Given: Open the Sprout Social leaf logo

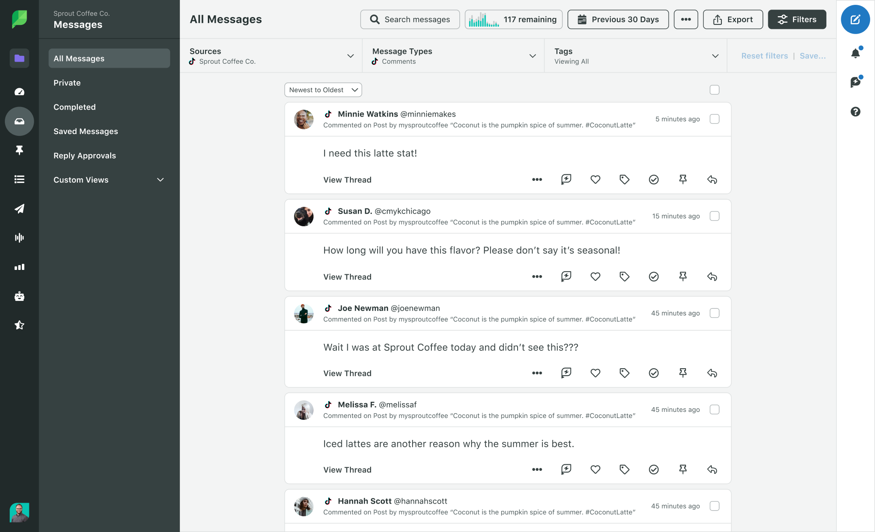Looking at the screenshot, I should coord(19,19).
